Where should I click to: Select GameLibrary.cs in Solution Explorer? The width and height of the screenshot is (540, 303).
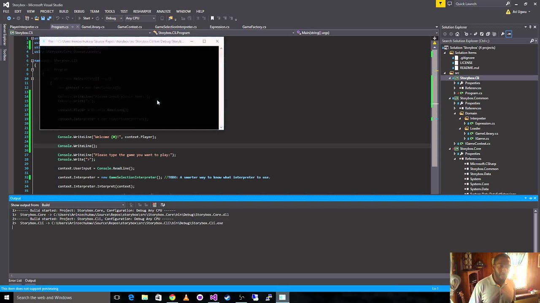[486, 133]
